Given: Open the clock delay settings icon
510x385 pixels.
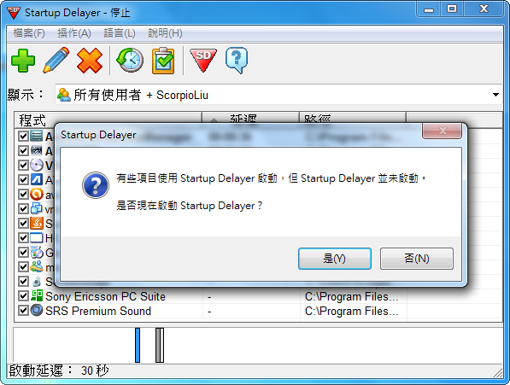Looking at the screenshot, I should point(130,60).
